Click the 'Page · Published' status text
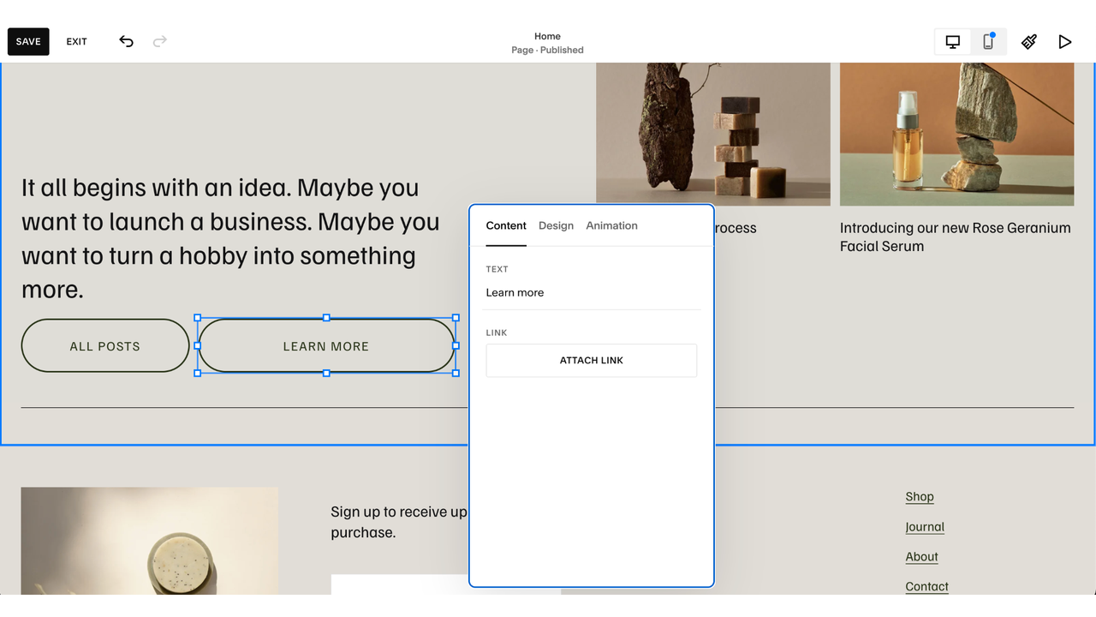Image resolution: width=1096 pixels, height=617 pixels. pos(547,51)
